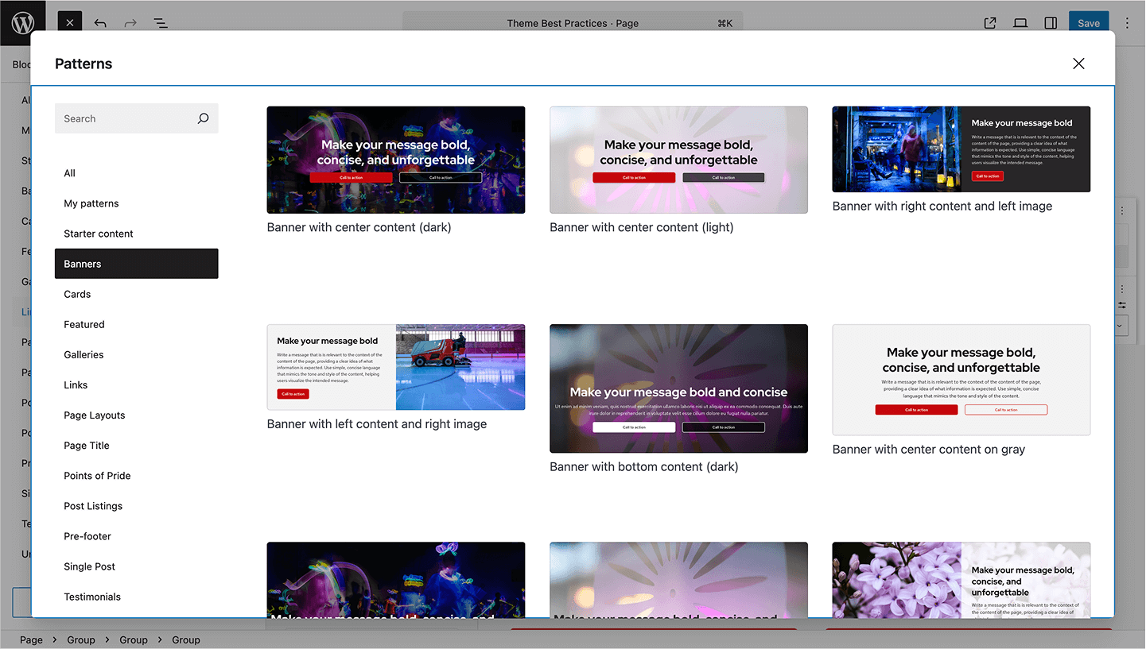
Task: Open the Options three-dot menu
Action: [x=1127, y=23]
